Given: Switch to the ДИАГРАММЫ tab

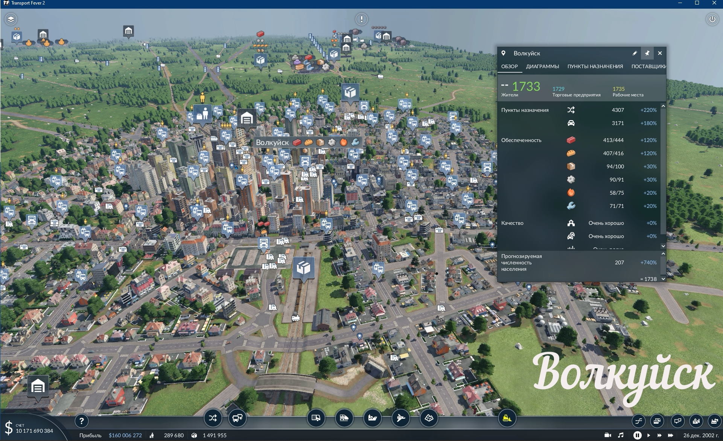Looking at the screenshot, I should [x=542, y=66].
